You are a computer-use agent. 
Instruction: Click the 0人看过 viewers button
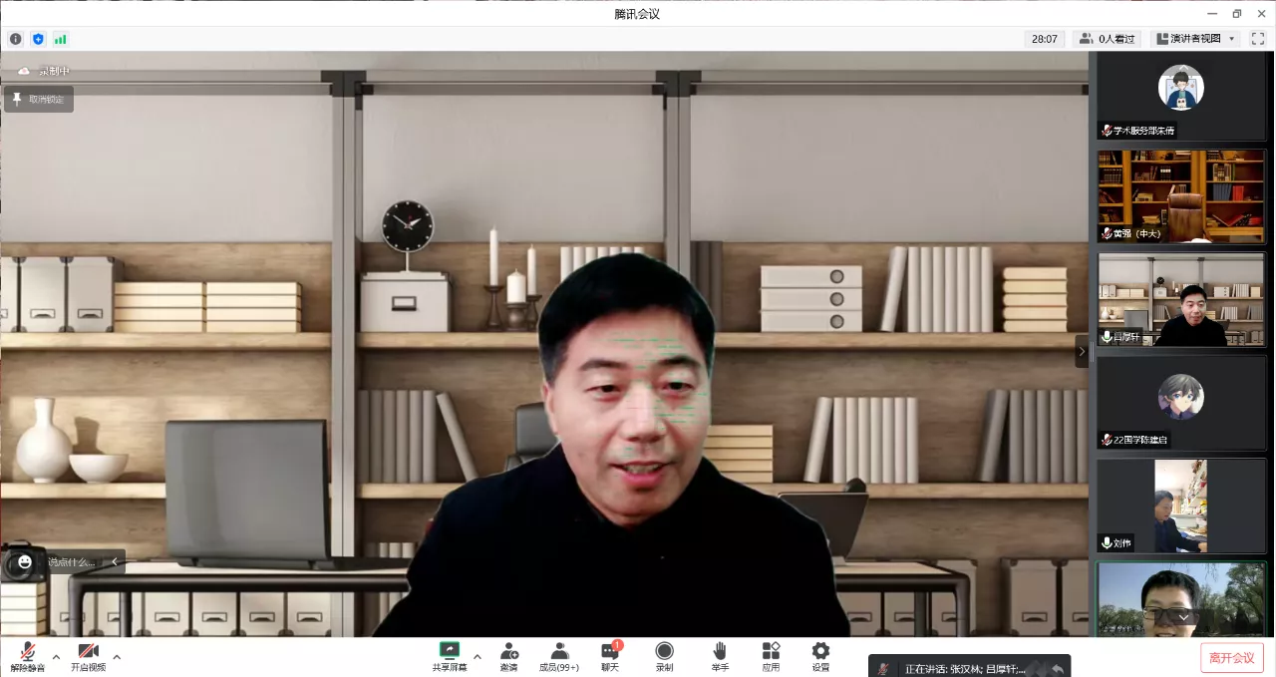click(x=1107, y=39)
